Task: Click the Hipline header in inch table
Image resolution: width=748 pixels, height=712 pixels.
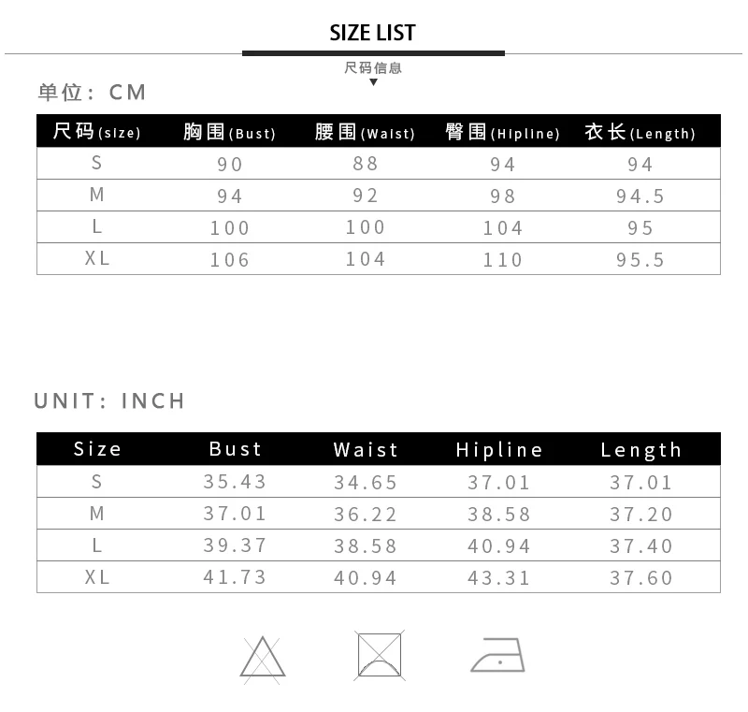Action: (499, 449)
